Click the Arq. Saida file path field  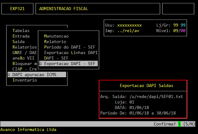[x=156, y=96]
